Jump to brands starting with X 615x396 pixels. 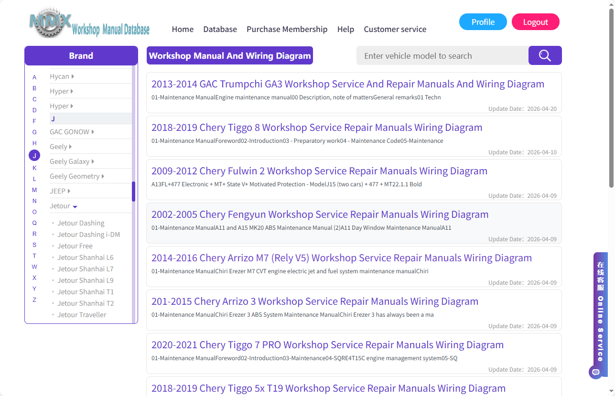(x=34, y=278)
